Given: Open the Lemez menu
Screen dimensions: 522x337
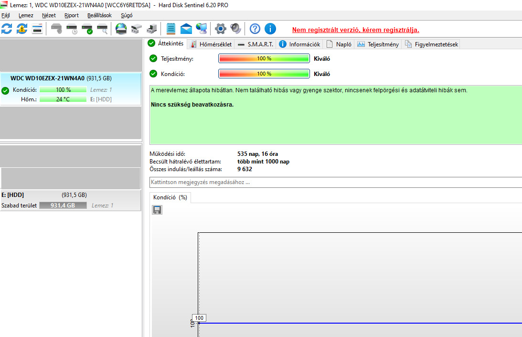Looking at the screenshot, I should click(x=26, y=15).
